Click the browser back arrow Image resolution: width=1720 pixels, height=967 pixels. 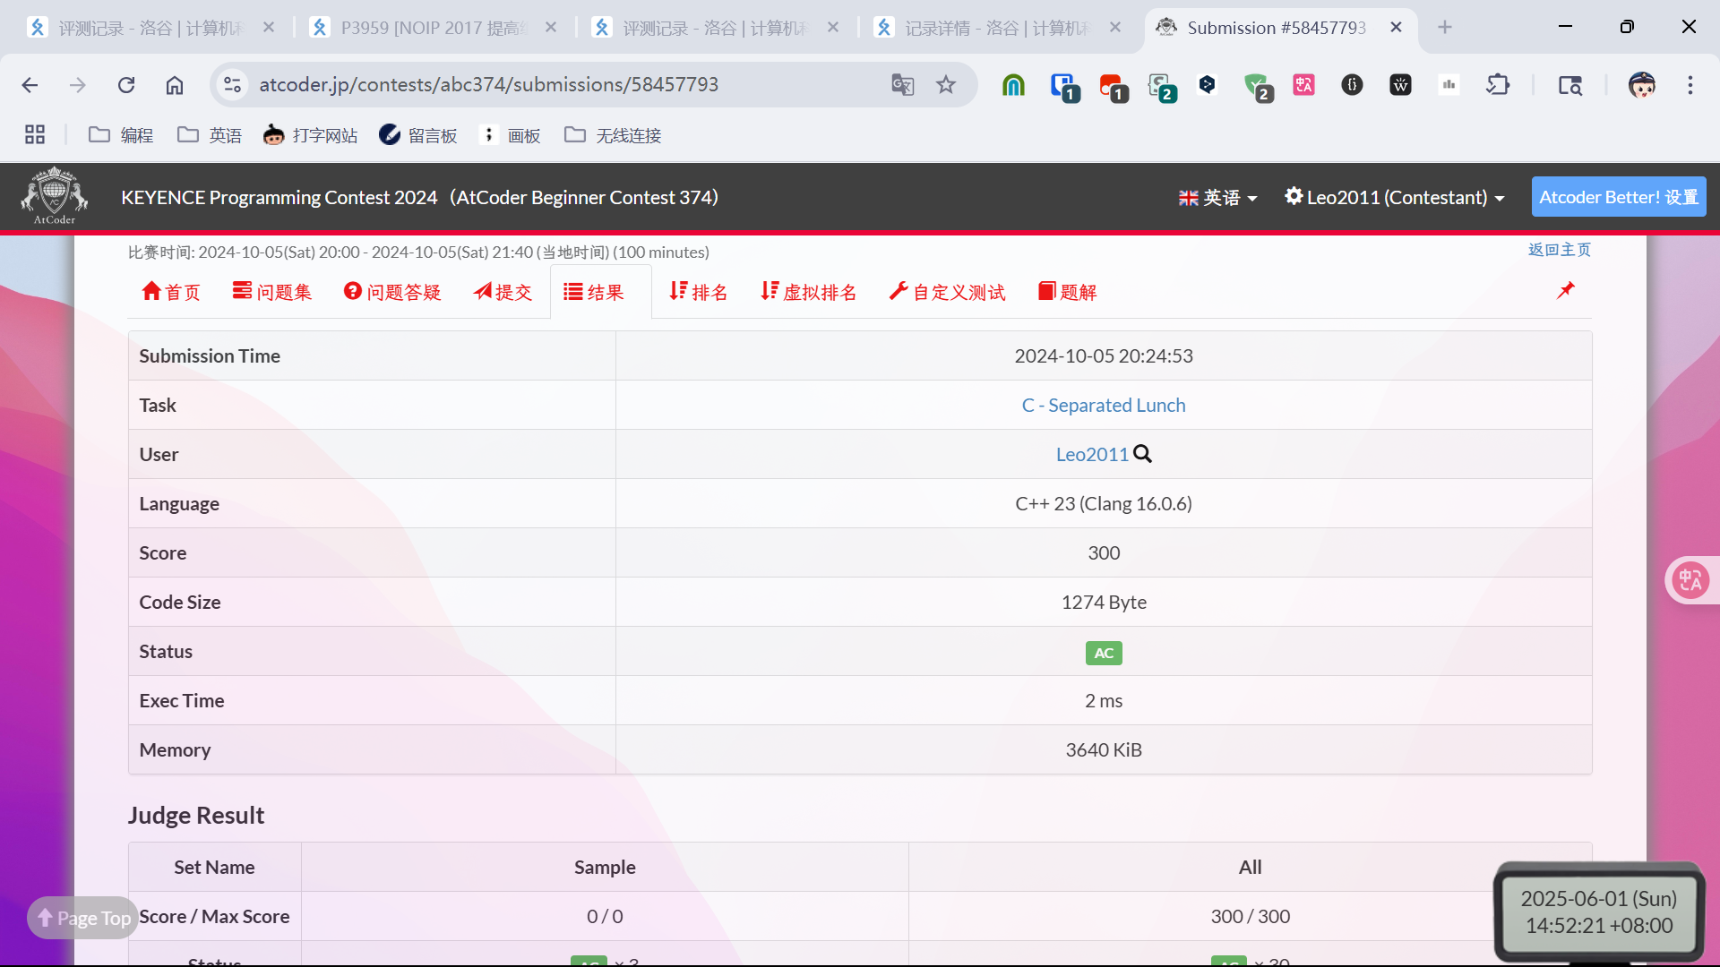pos(30,85)
